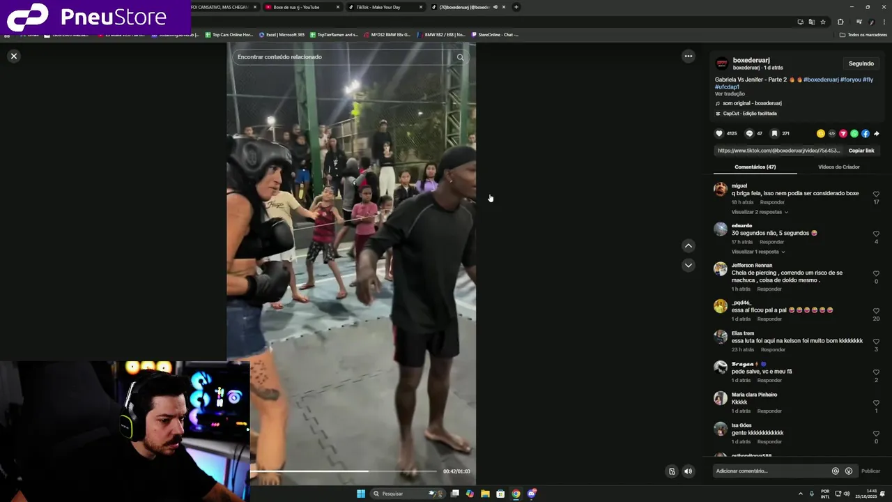This screenshot has height=502, width=892.
Task: Click 'Ver tradução' to translate caption
Action: click(730, 93)
